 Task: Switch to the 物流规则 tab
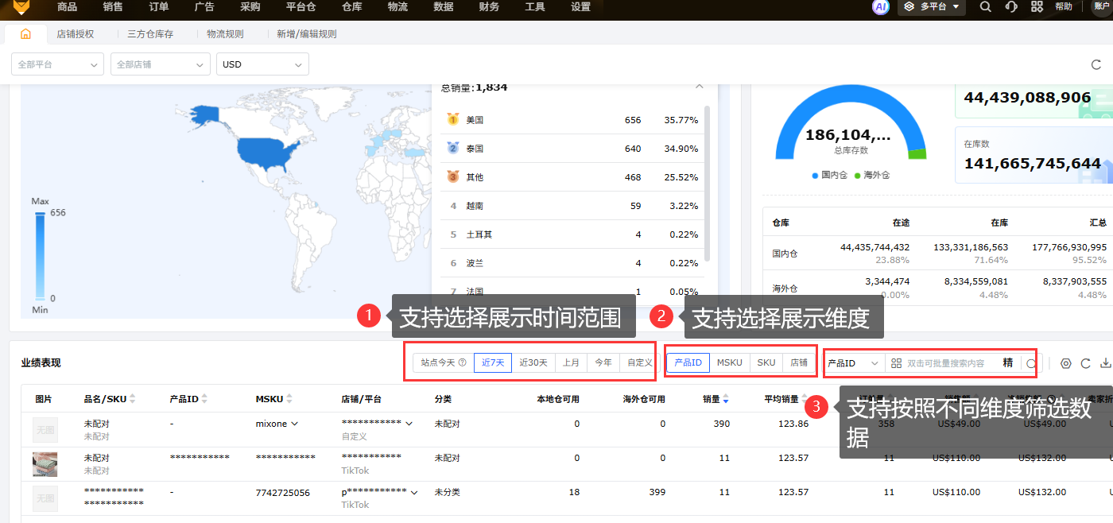pyautogui.click(x=225, y=34)
